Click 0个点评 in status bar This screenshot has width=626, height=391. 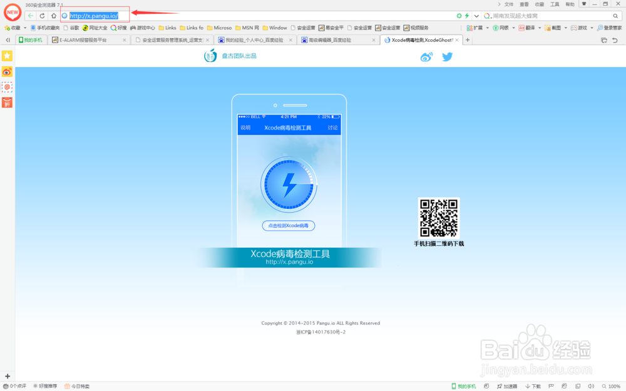15,386
